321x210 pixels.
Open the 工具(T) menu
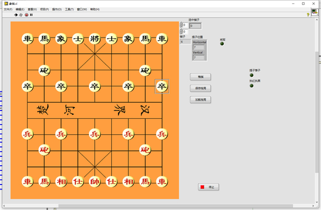coord(69,9)
